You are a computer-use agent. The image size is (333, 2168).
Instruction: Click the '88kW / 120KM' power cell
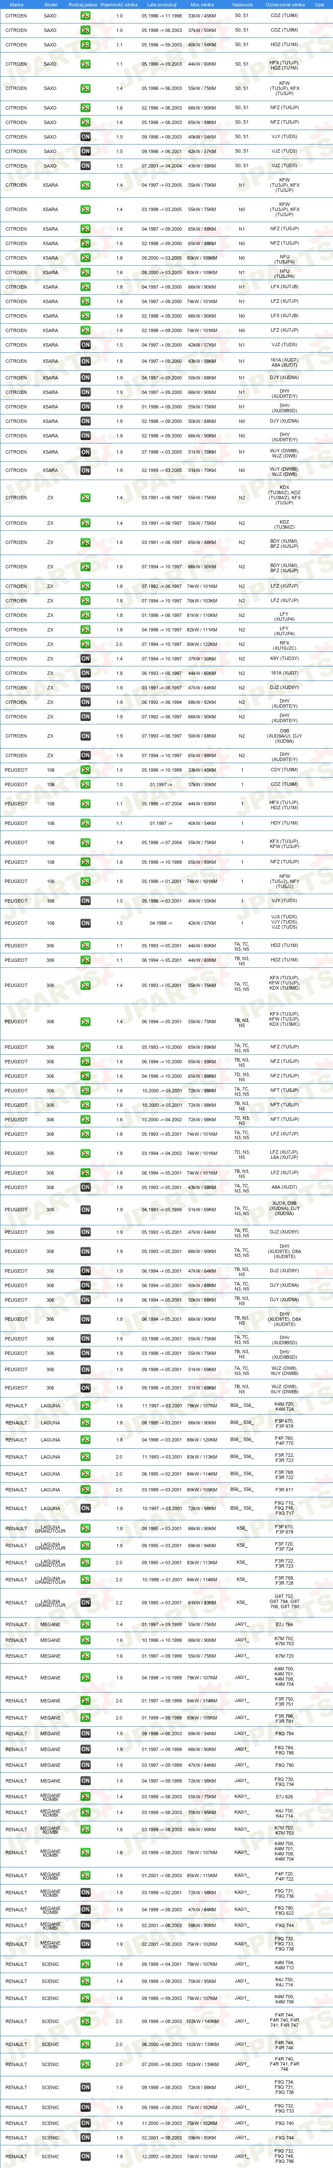pyautogui.click(x=202, y=1440)
